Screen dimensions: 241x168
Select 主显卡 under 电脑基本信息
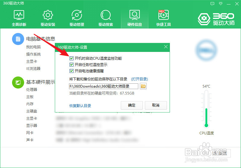click(32, 61)
